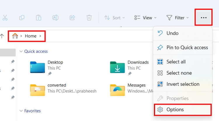Open the View dropdown

(x=145, y=18)
